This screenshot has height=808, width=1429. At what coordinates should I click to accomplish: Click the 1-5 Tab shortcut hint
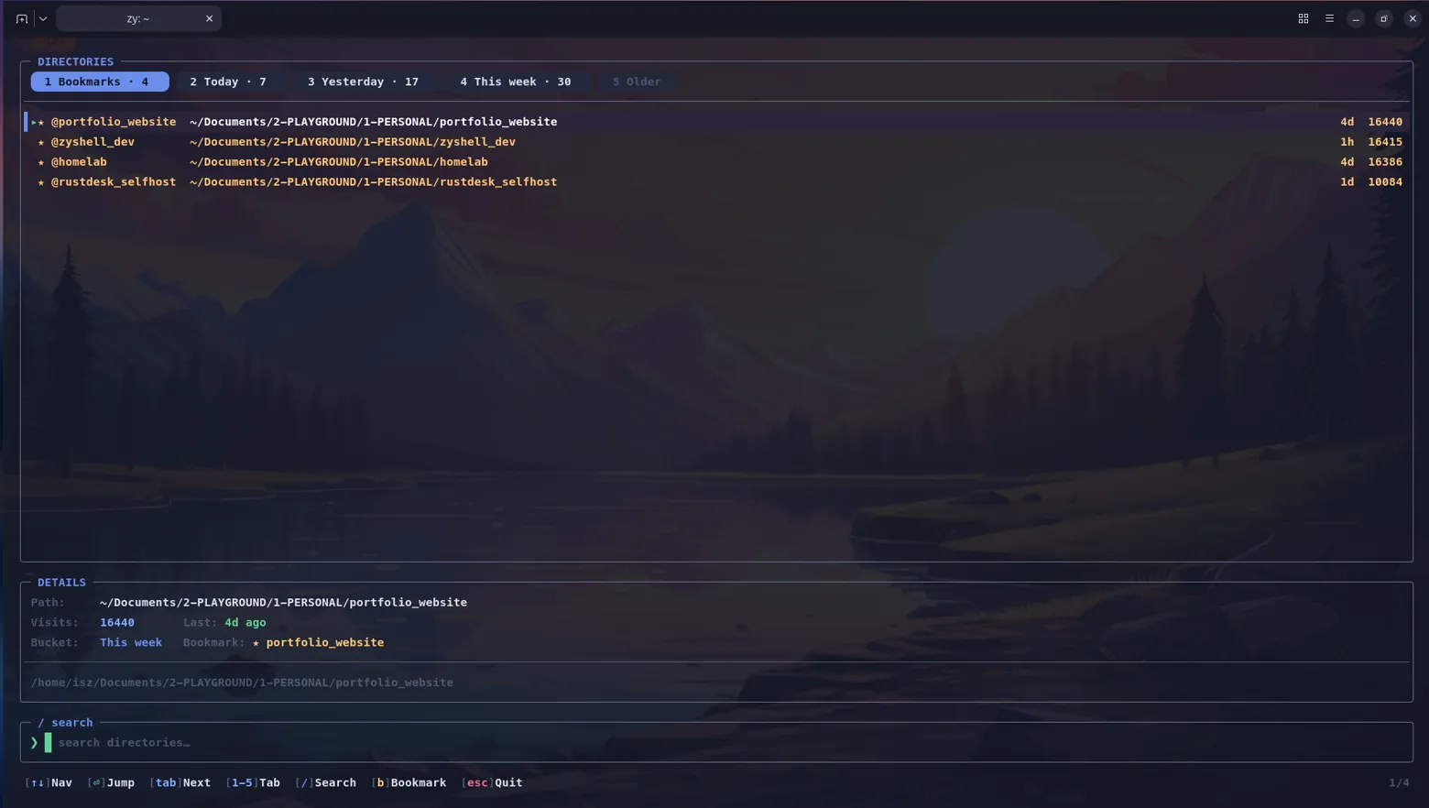click(253, 782)
